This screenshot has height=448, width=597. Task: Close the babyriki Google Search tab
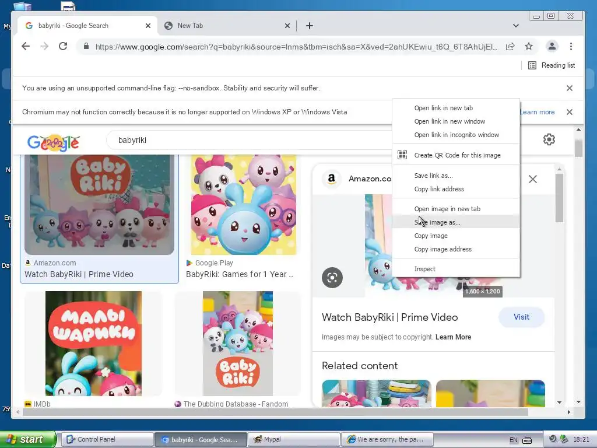click(148, 26)
